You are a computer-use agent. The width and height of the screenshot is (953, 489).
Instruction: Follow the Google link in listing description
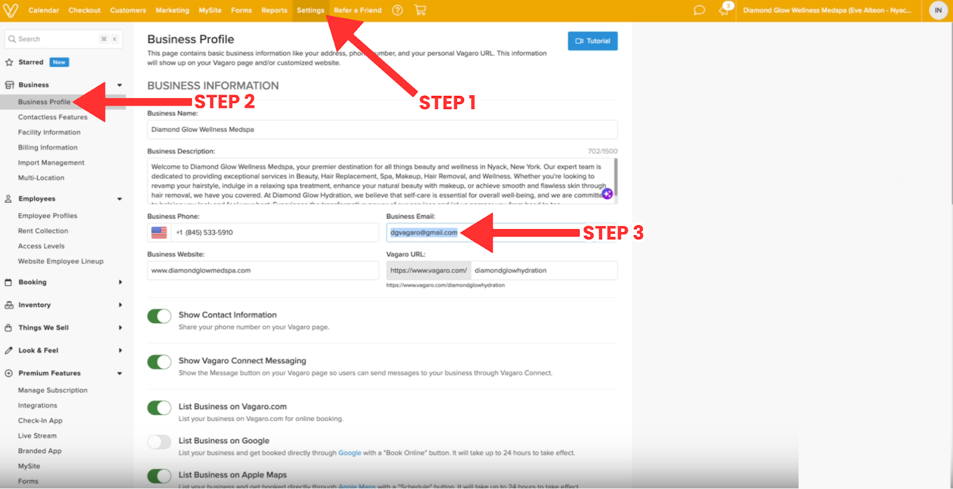[x=350, y=453]
